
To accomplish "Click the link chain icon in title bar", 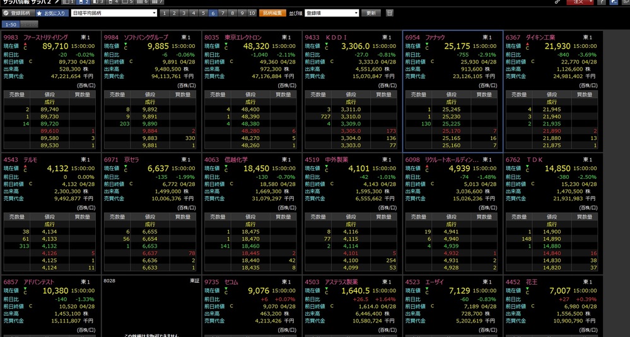I will pos(557,3).
